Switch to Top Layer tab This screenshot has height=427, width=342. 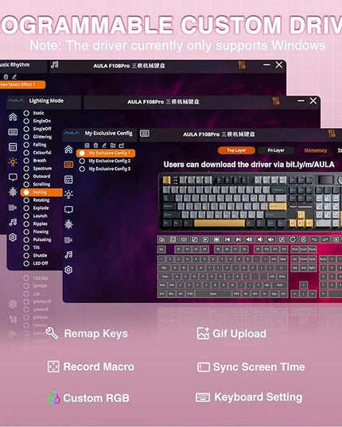236,150
